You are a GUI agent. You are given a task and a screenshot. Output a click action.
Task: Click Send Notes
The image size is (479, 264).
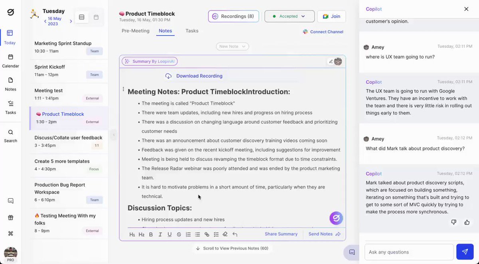click(324, 234)
